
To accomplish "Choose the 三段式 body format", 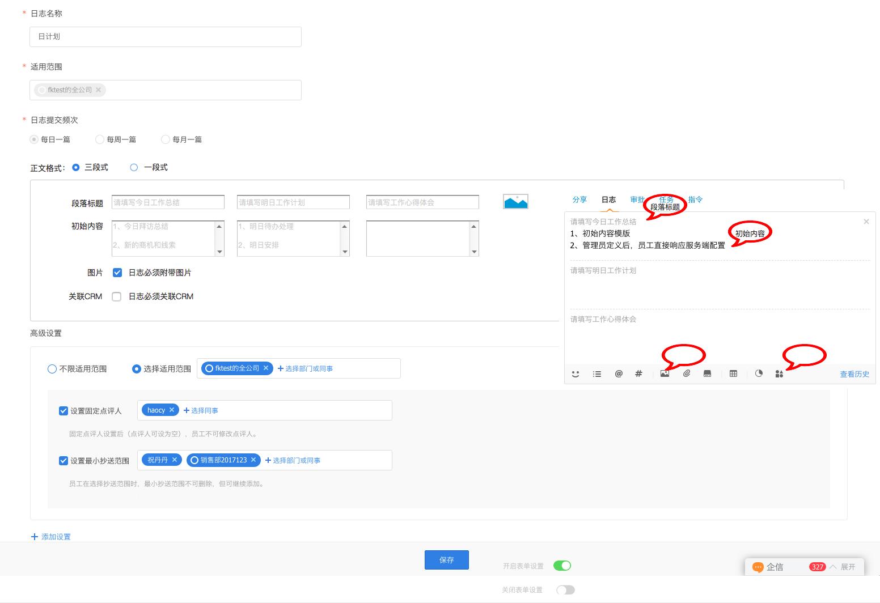I will [76, 167].
